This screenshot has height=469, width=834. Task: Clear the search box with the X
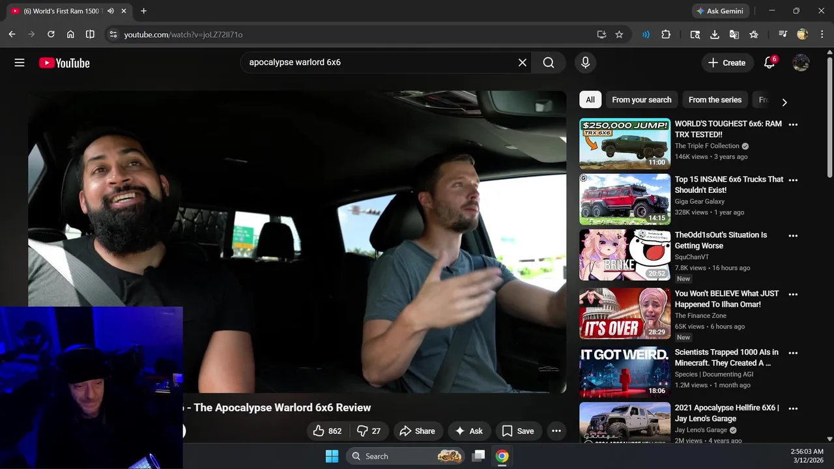pyautogui.click(x=522, y=63)
